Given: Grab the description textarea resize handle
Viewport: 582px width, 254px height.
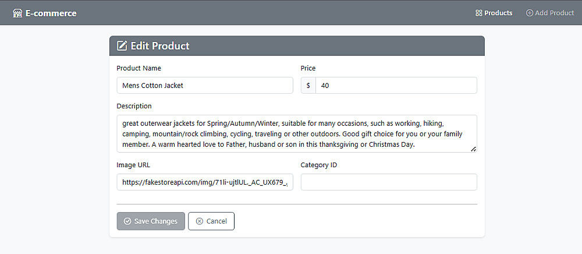Looking at the screenshot, I should pos(473,149).
